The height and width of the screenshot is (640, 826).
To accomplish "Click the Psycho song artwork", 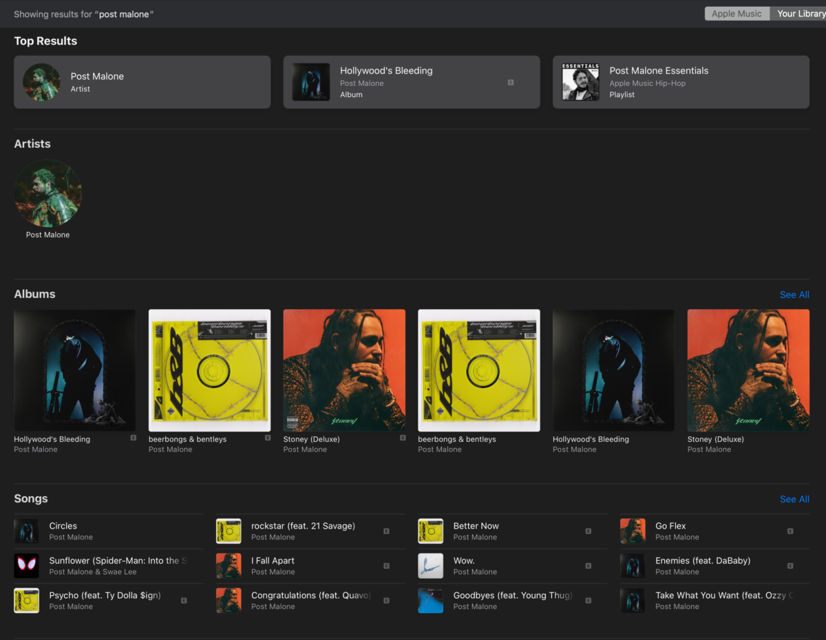I will [26, 600].
